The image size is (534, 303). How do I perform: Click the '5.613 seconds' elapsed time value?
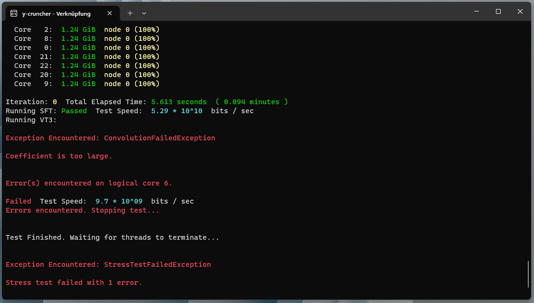point(179,102)
